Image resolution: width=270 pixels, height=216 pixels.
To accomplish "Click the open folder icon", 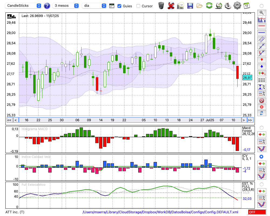I will click(200, 6).
